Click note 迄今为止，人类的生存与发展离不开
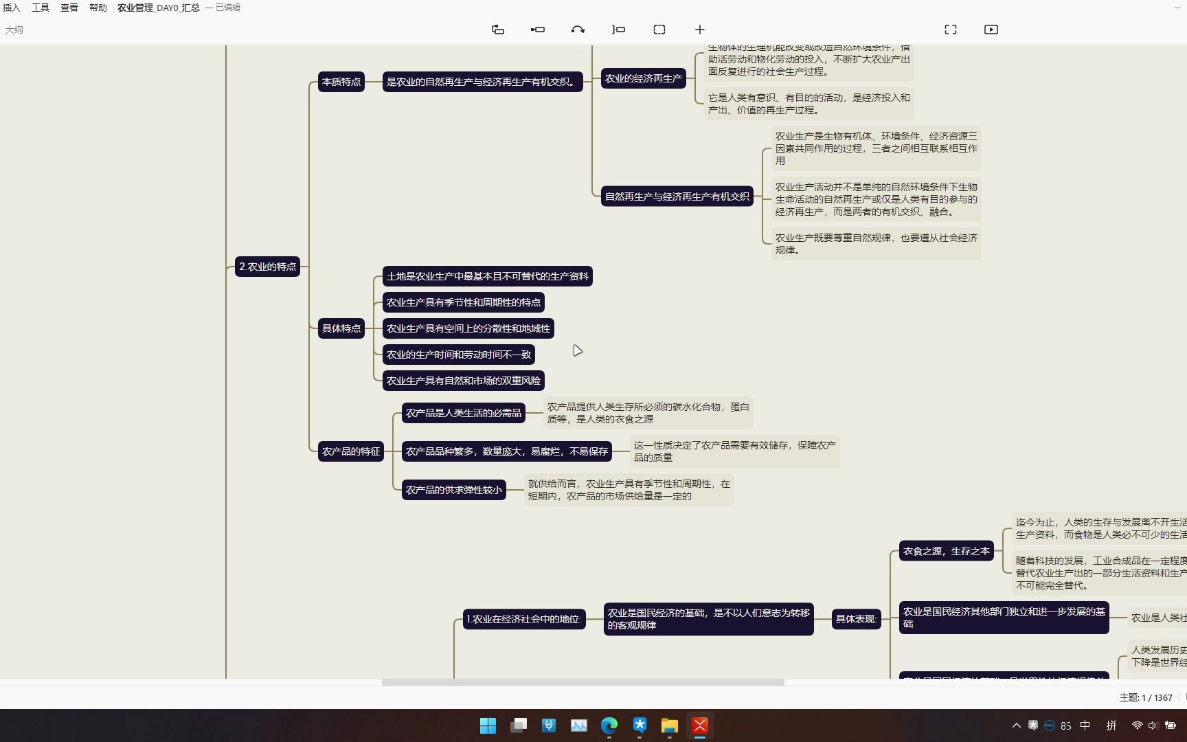Viewport: 1187px width, 742px height. coord(1099,528)
